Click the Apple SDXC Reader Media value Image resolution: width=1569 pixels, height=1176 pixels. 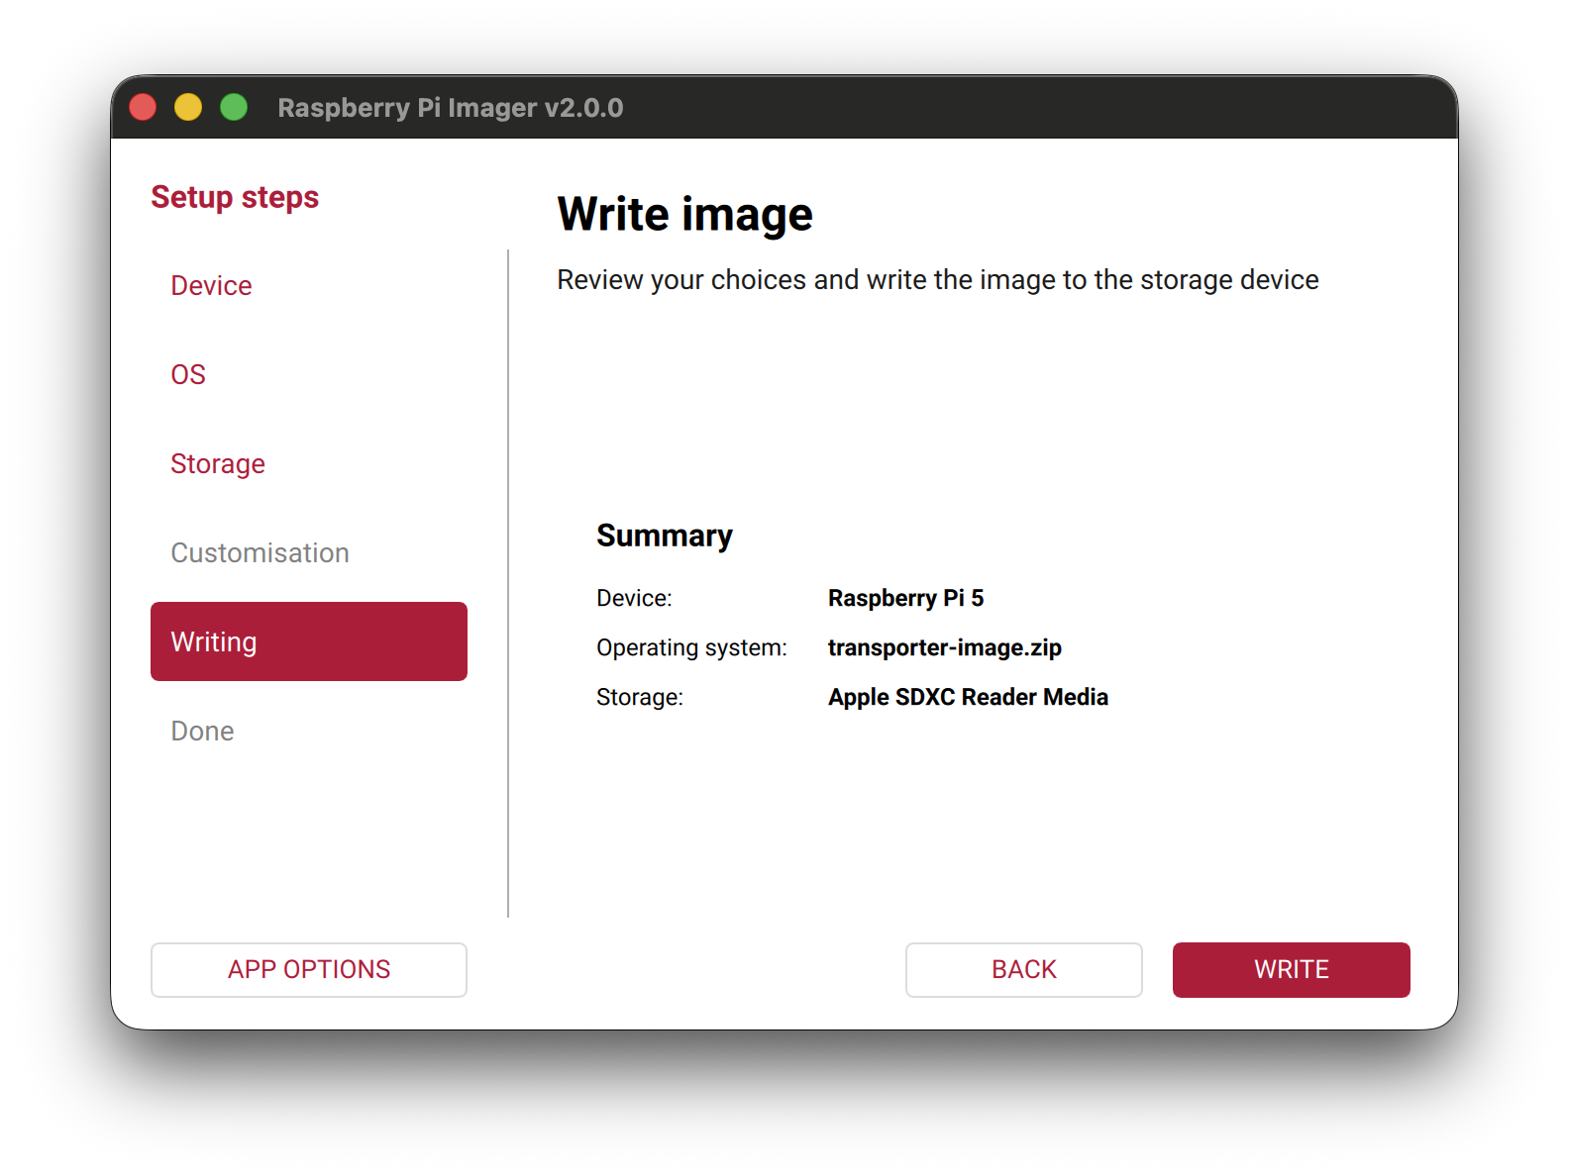click(968, 697)
